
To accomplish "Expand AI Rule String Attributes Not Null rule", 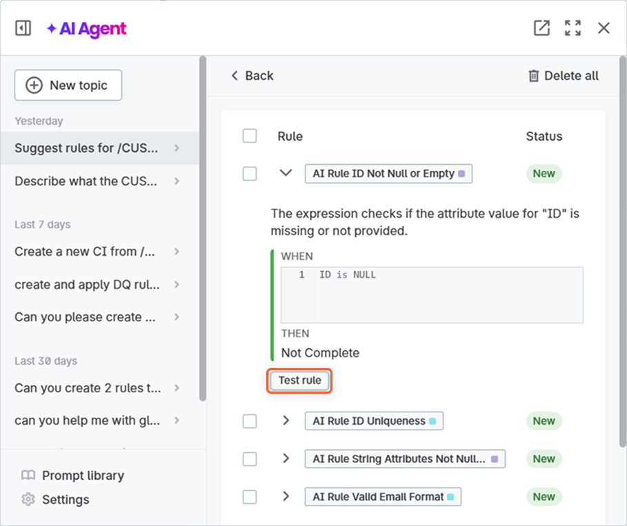I will tap(286, 458).
